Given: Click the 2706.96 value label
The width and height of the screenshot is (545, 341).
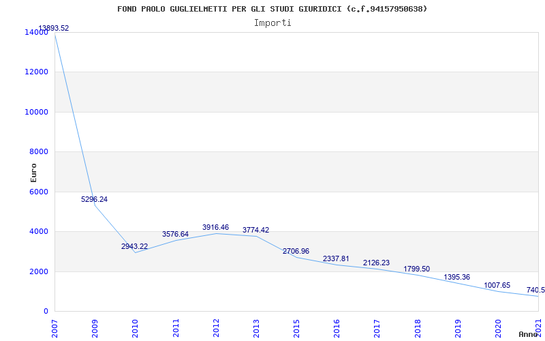Looking at the screenshot, I should [296, 251].
